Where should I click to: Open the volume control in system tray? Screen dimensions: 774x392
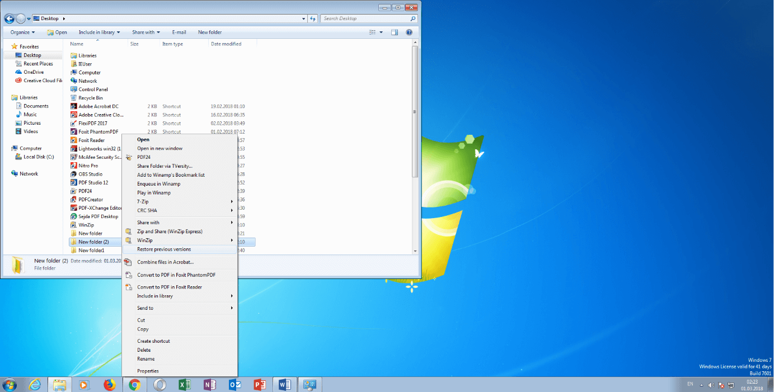711,385
